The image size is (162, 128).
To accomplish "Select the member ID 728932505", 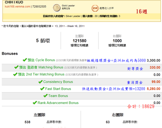I will point(39,6).
